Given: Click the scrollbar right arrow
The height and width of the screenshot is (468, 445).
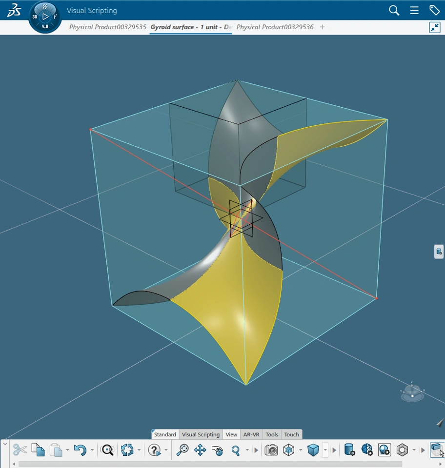Looking at the screenshot, I should tap(440, 464).
